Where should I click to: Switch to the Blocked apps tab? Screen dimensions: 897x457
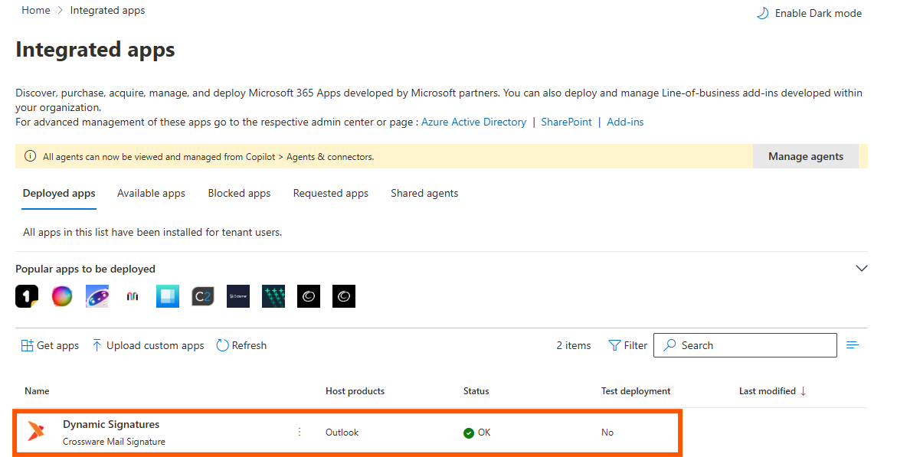click(x=239, y=194)
